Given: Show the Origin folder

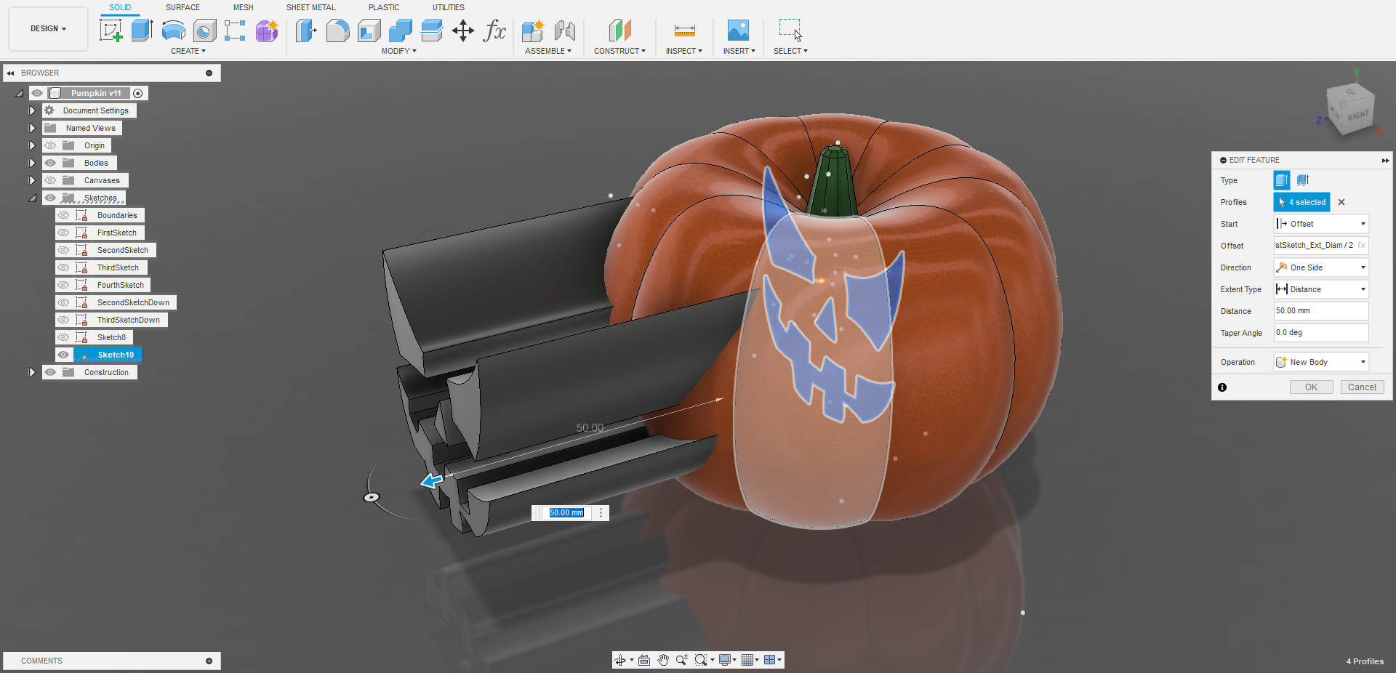Looking at the screenshot, I should [x=50, y=145].
